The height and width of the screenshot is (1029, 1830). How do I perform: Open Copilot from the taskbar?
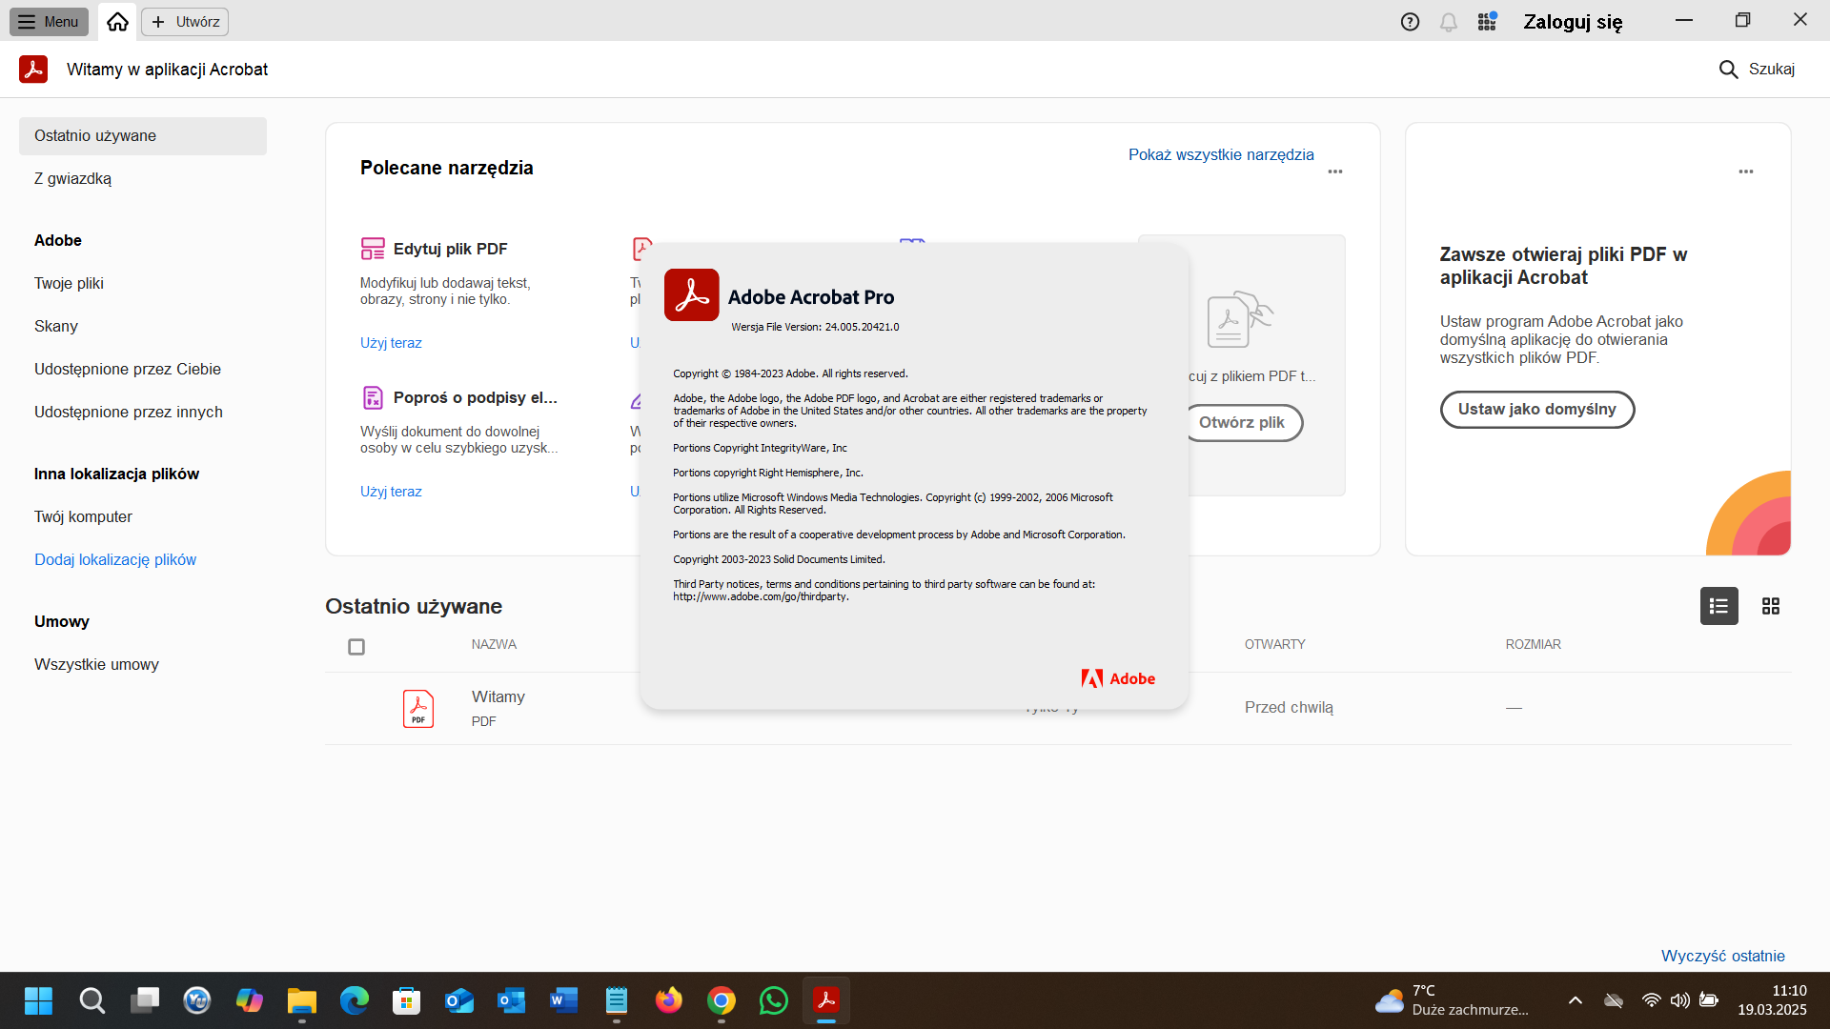click(250, 1000)
